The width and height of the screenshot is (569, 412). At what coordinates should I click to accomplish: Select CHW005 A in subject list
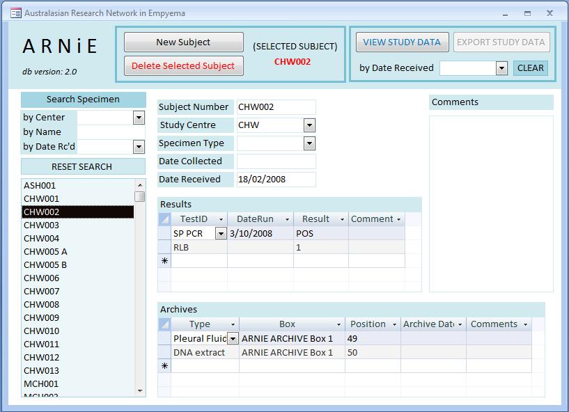tap(45, 252)
